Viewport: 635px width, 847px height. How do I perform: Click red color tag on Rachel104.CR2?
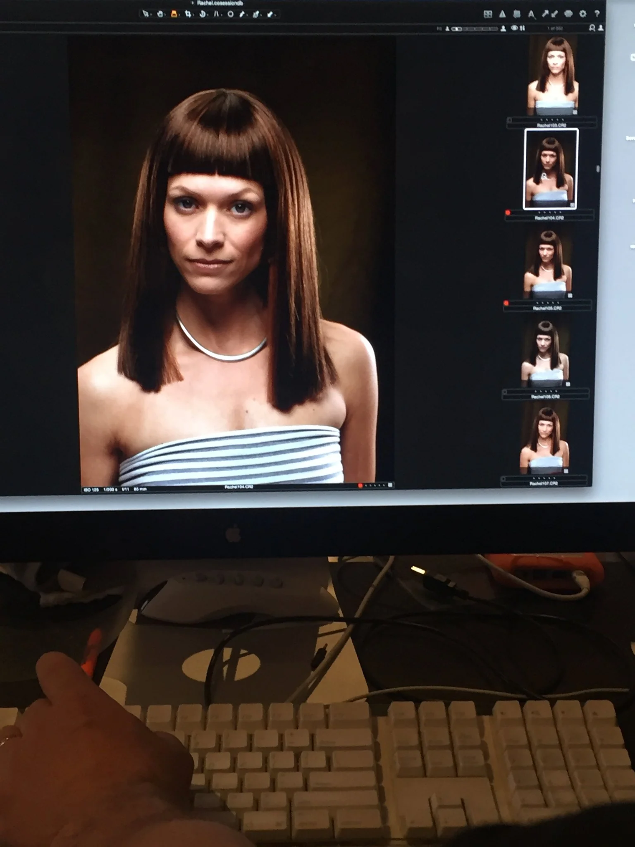pyautogui.click(x=508, y=213)
